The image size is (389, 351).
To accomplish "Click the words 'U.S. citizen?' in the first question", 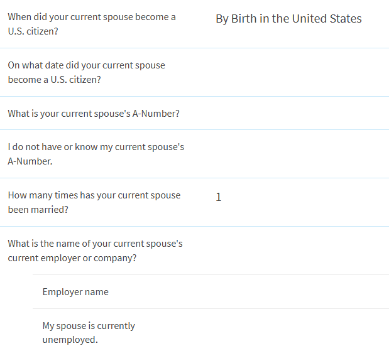I will point(33,31).
